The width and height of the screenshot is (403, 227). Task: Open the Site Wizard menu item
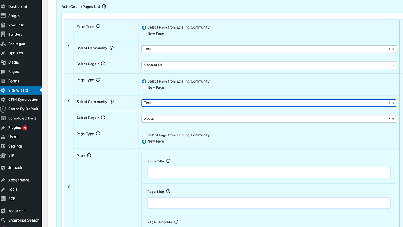(x=21, y=90)
